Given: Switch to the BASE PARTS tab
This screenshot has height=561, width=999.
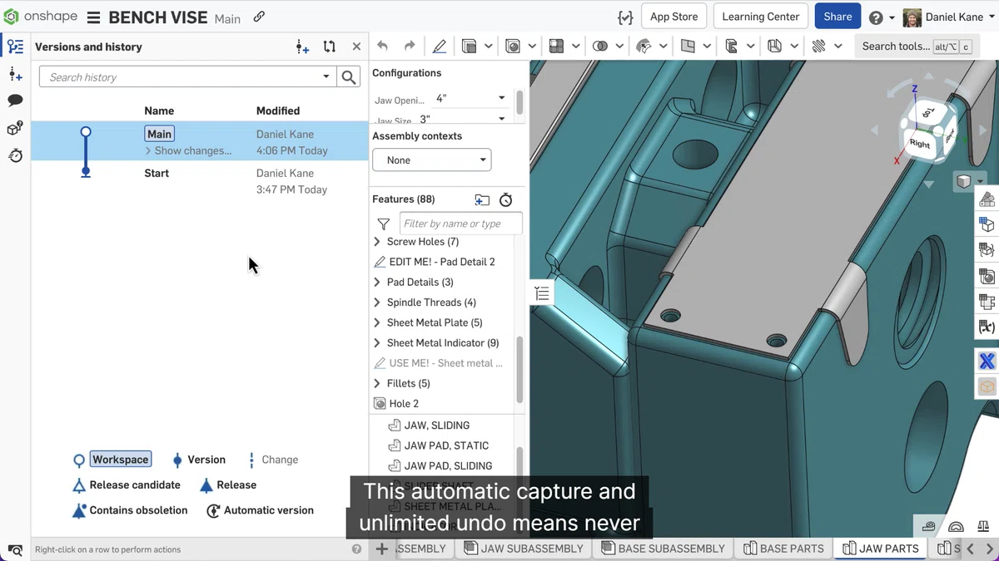Looking at the screenshot, I should point(783,549).
